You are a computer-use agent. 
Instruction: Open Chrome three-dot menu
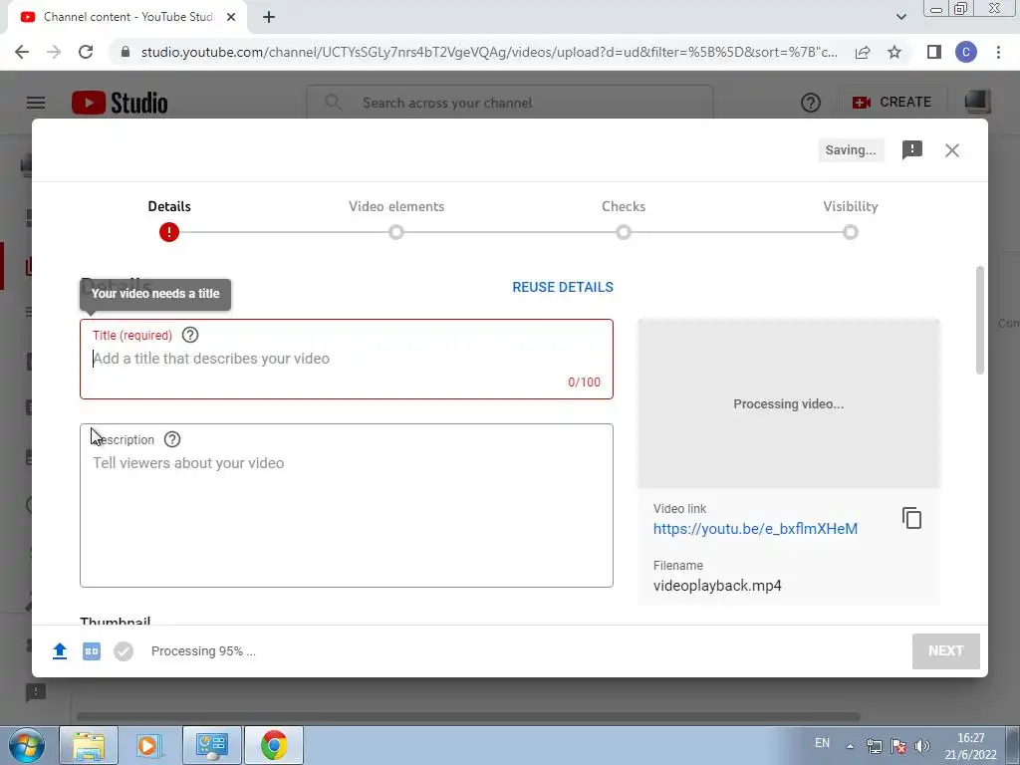point(998,52)
